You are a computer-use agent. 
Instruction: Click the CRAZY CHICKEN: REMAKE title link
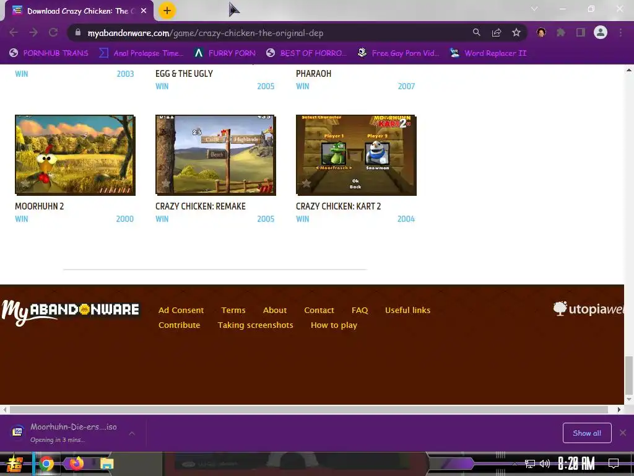tap(201, 206)
